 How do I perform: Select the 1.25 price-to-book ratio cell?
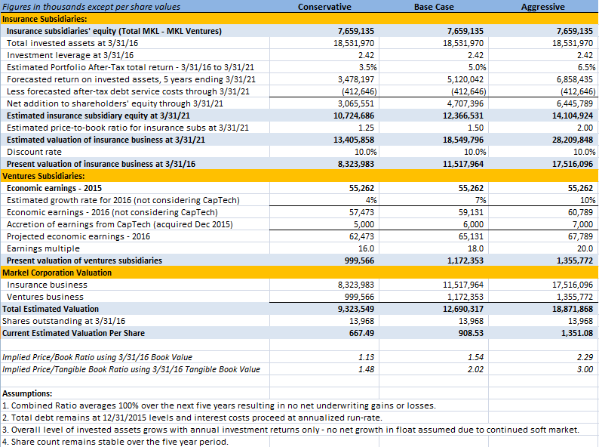pyautogui.click(x=367, y=128)
